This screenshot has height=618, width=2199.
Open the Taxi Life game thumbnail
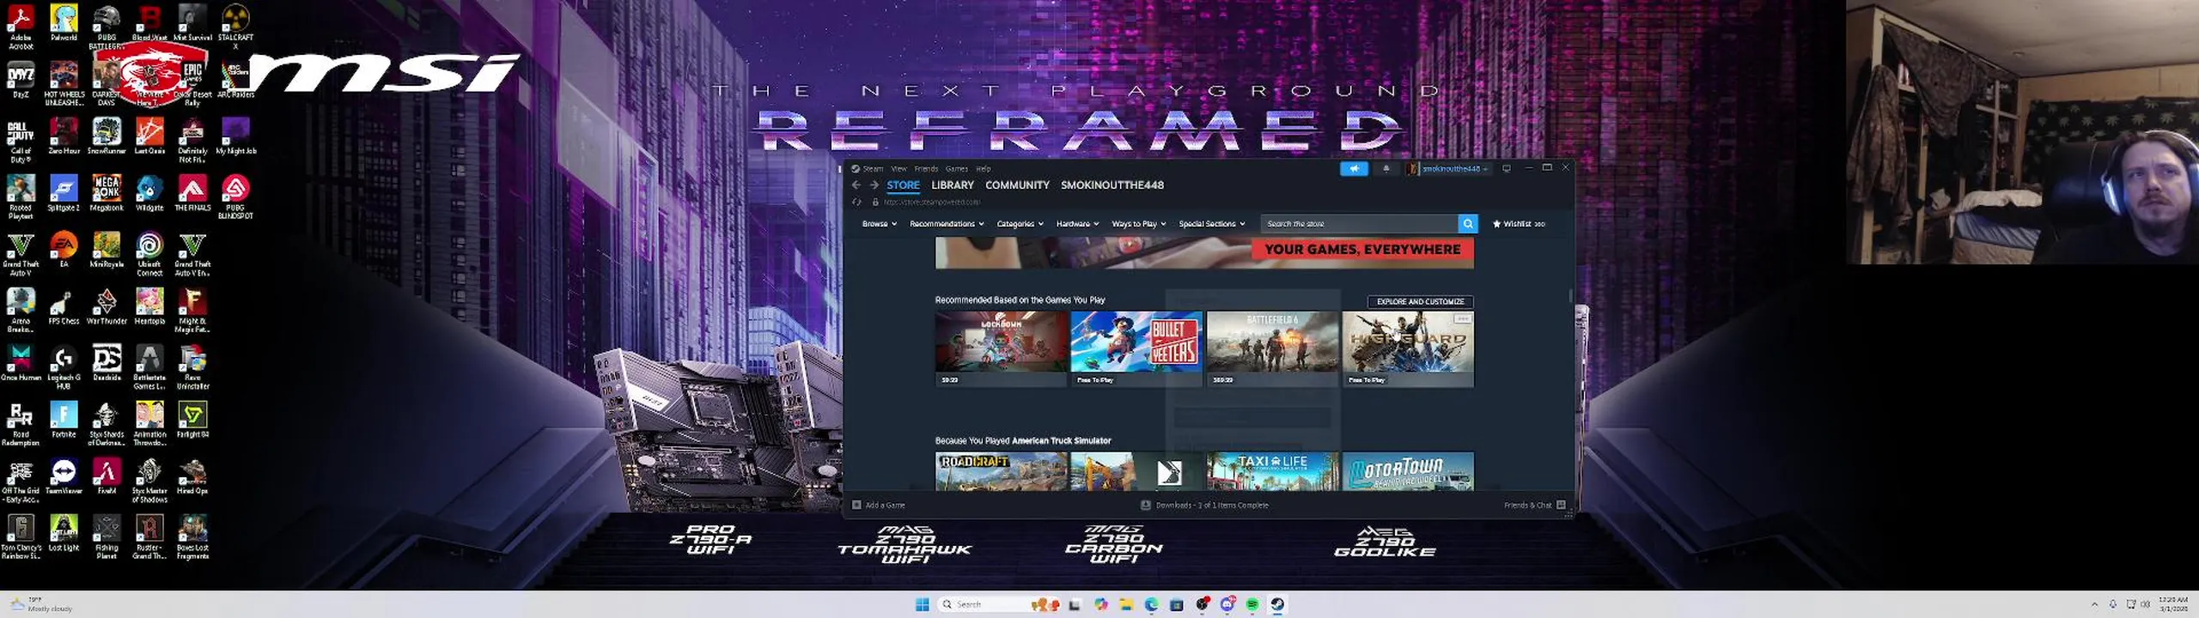pos(1272,471)
